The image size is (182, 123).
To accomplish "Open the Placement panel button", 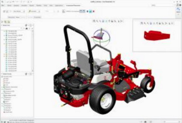I will (11, 17).
